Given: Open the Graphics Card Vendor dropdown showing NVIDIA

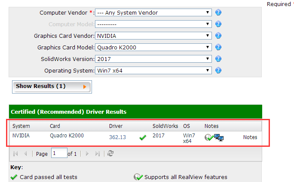Looking at the screenshot, I should pyautogui.click(x=153, y=36).
